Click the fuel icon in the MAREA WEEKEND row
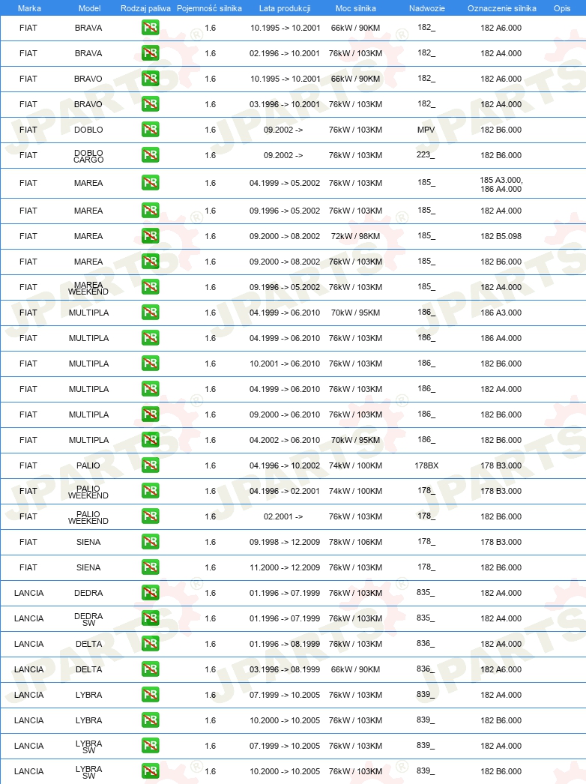 point(150,287)
